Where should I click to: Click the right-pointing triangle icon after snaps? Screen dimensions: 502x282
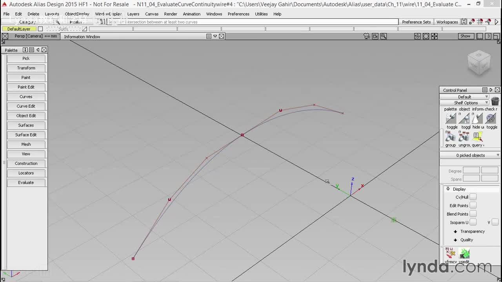[x=497, y=22]
